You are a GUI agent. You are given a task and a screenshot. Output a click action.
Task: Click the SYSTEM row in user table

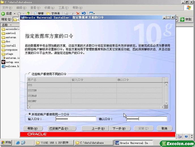click(x=95, y=90)
